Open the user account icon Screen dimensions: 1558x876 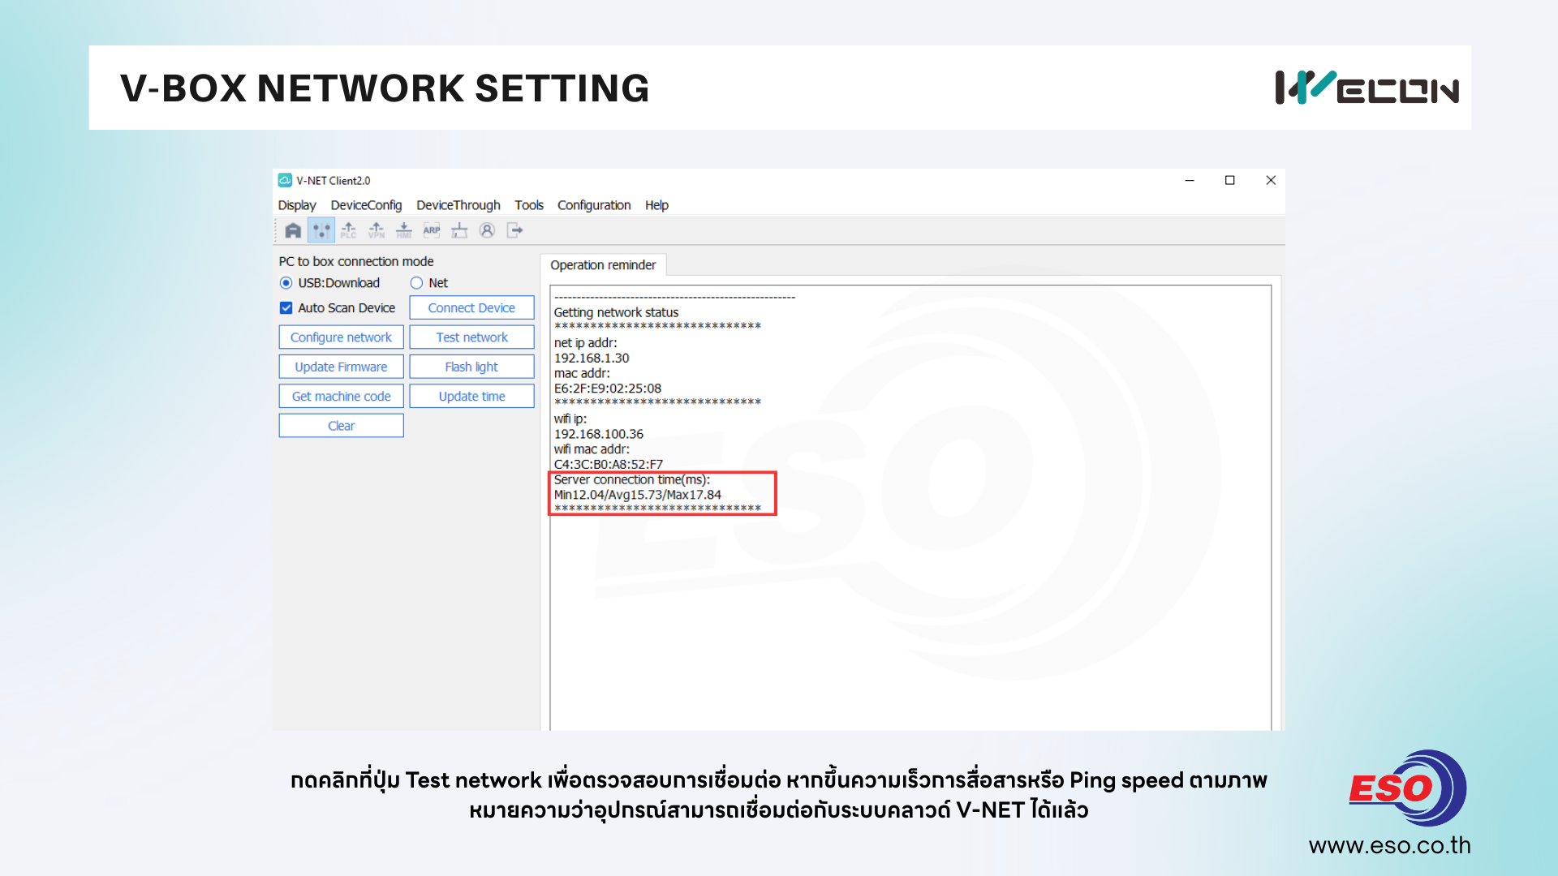487,231
